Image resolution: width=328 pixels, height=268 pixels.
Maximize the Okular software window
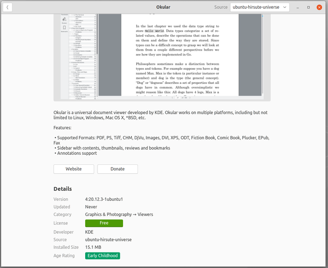pyautogui.click(x=308, y=7)
